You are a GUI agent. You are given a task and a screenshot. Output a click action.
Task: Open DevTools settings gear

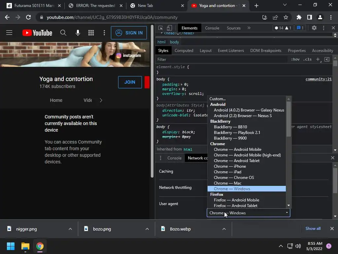click(314, 28)
